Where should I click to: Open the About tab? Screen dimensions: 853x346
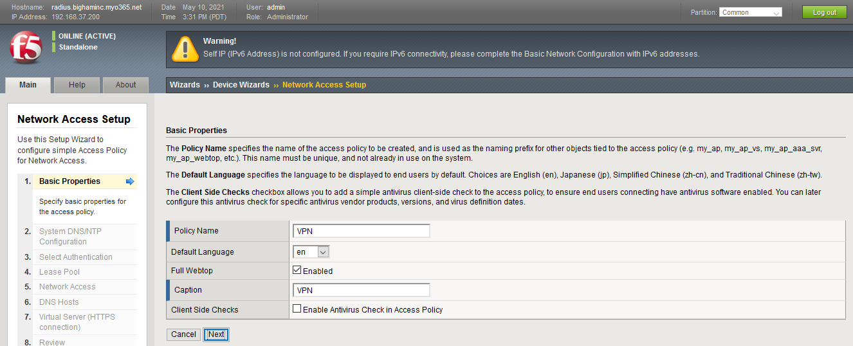click(x=125, y=85)
